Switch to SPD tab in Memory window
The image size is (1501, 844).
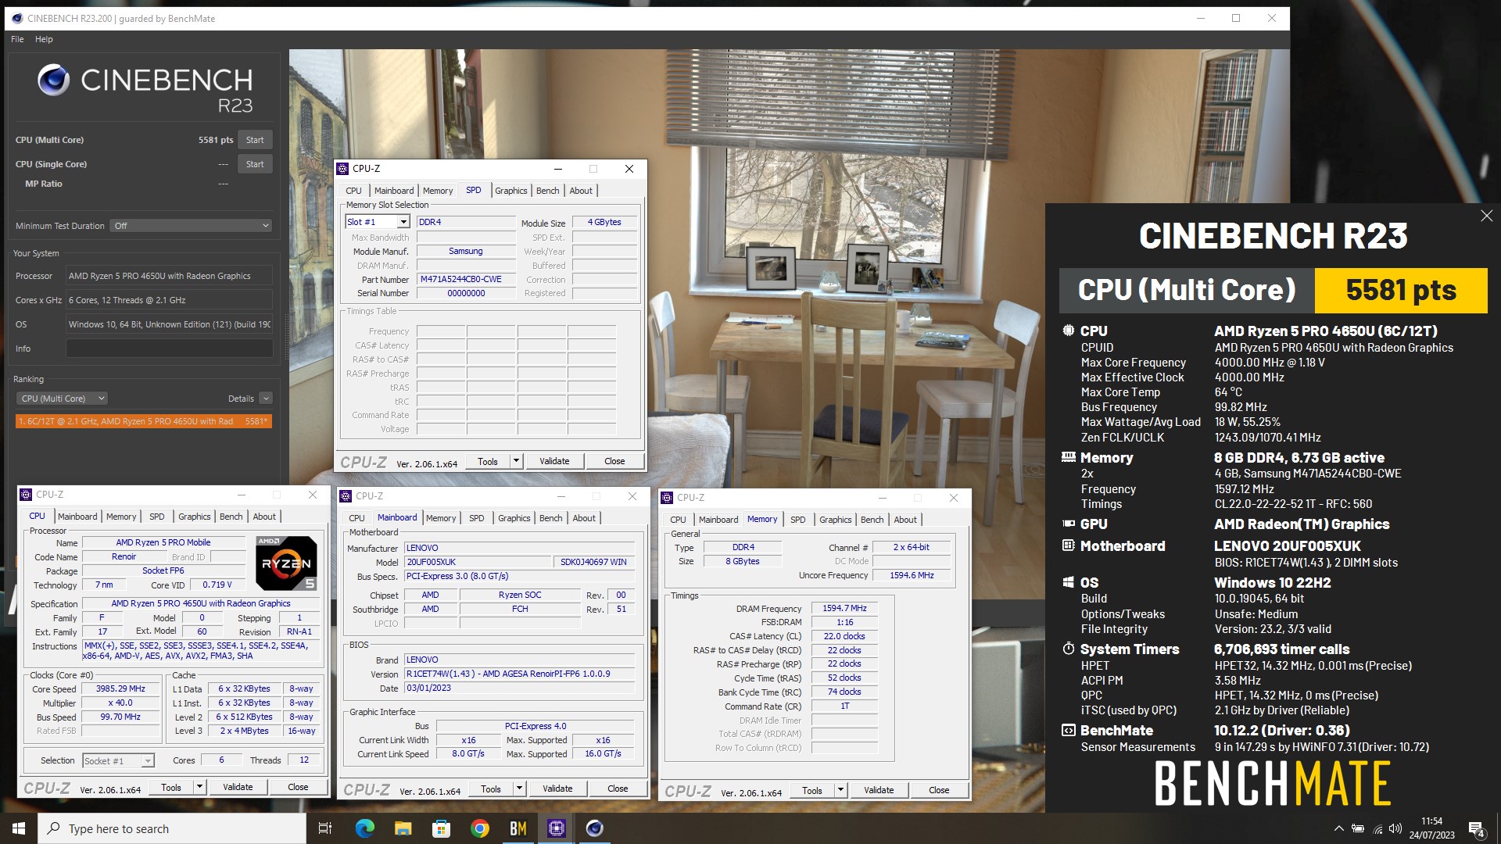[x=797, y=520]
